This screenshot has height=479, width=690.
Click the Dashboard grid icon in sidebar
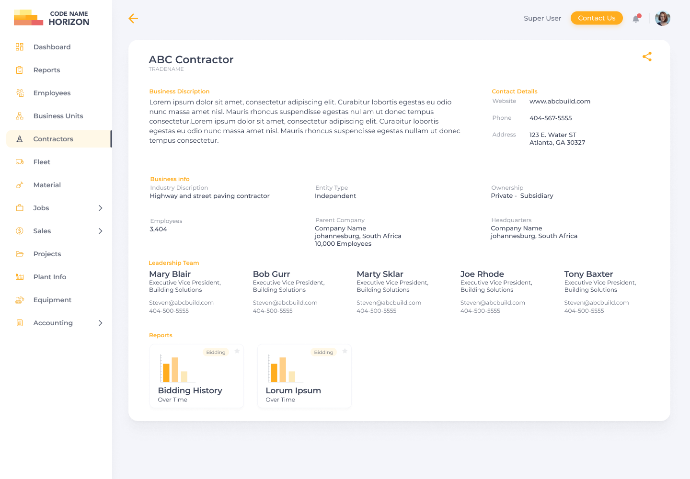(x=20, y=47)
